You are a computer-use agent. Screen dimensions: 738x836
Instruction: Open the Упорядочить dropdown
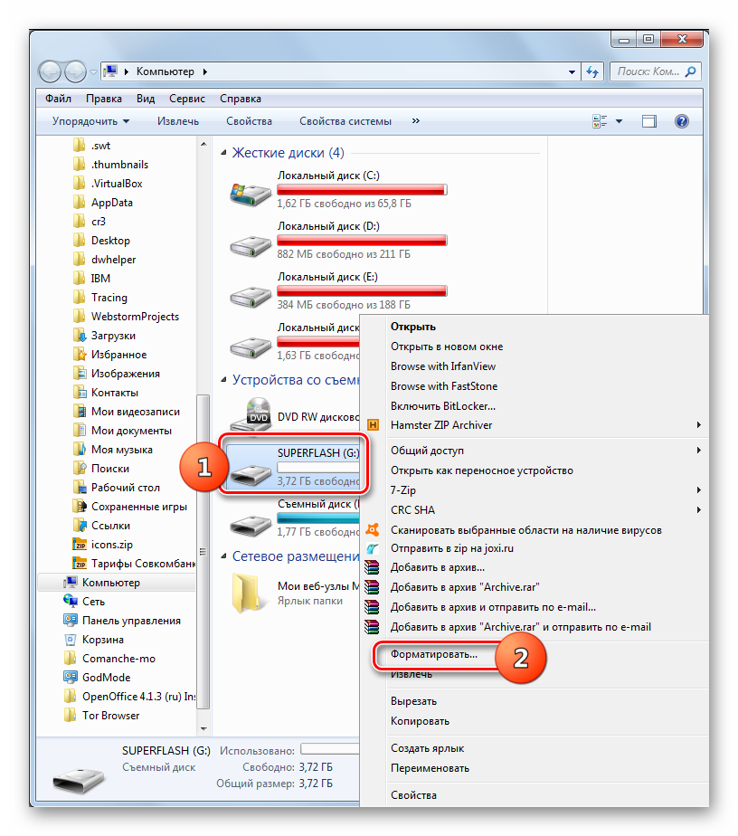point(90,121)
